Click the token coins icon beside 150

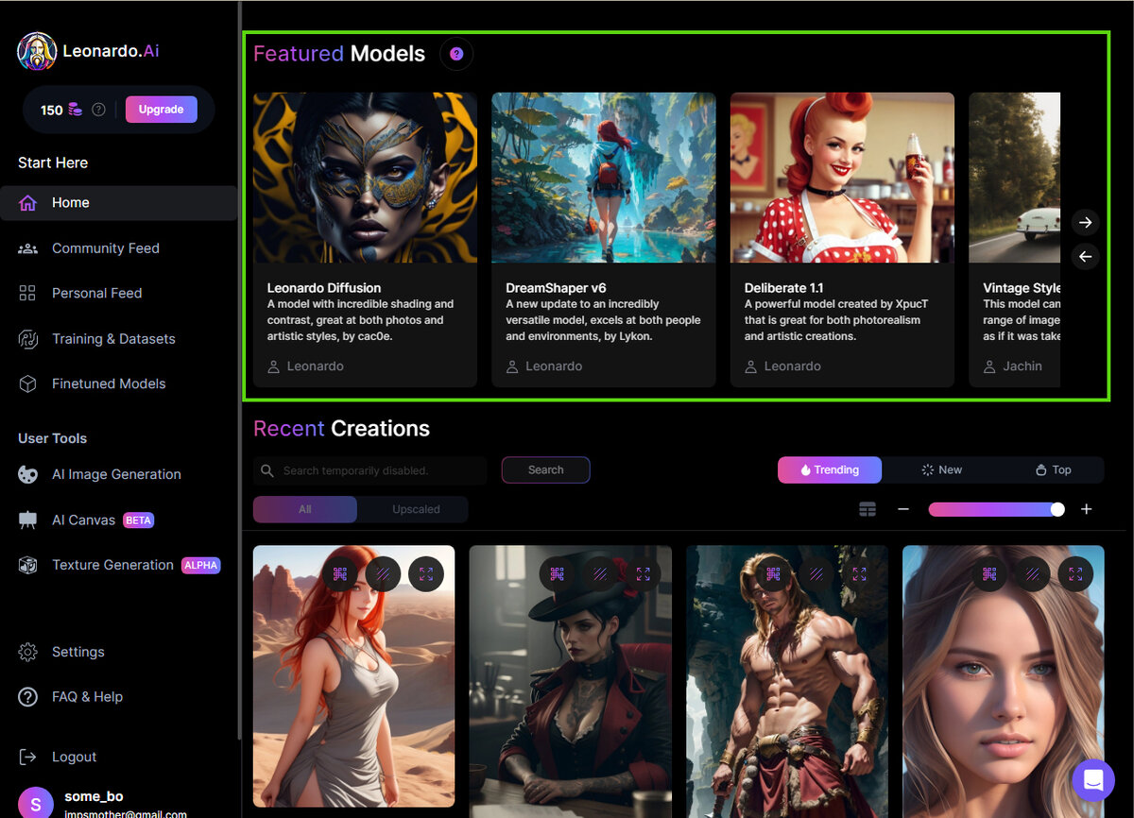point(76,110)
